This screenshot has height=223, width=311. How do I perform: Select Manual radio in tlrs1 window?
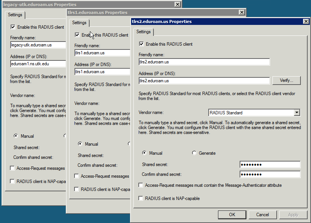coord(80,144)
